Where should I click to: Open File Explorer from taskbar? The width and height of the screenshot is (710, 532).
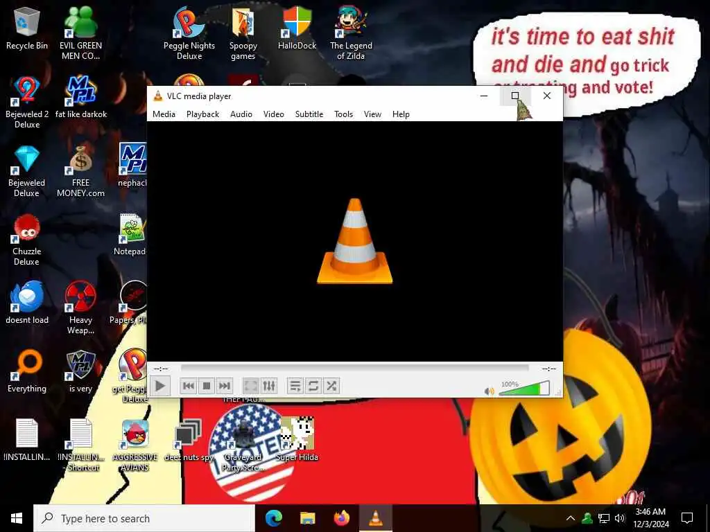pyautogui.click(x=307, y=518)
